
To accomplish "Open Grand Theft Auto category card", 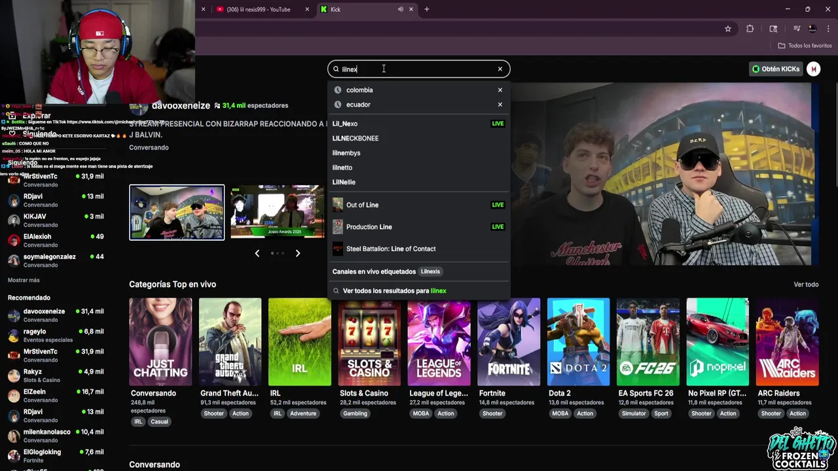I will (x=230, y=342).
